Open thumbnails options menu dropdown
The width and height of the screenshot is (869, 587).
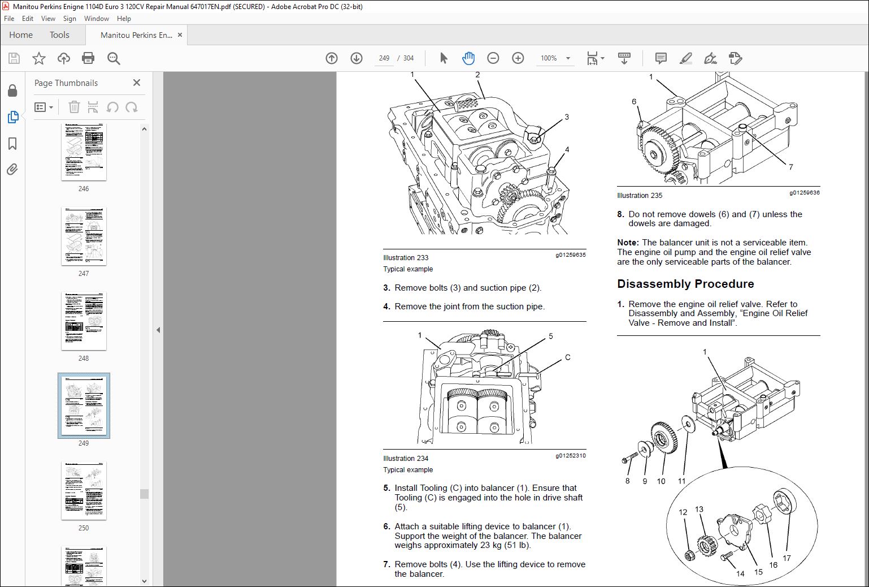pyautogui.click(x=44, y=107)
